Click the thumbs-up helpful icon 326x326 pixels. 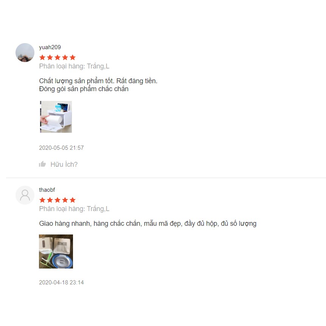point(42,164)
